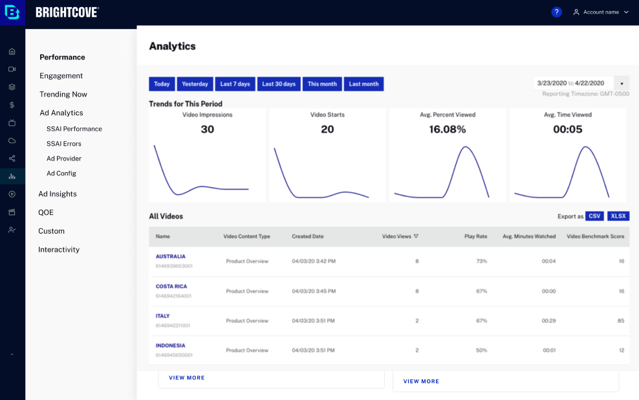Screen dimensions: 639x400
Task: Open the Home icon in sidebar
Action: 12,51
